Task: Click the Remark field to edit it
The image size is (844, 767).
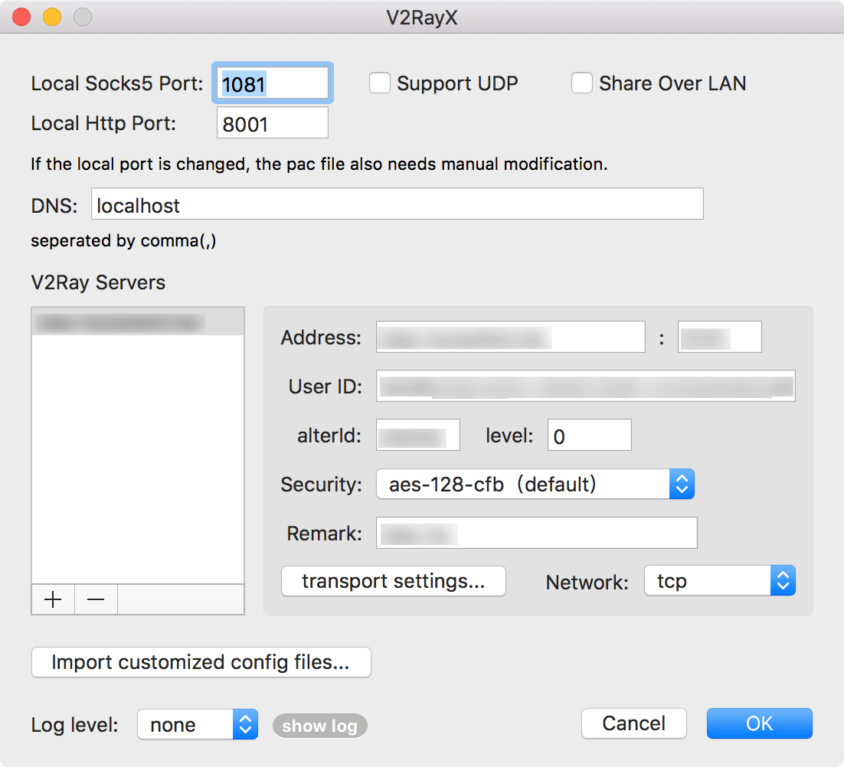Action: click(536, 533)
